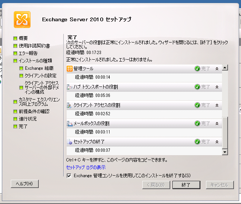241x204 pixels.
Task: Click green check icon for 管理ツール
Action: pyautogui.click(x=197, y=69)
